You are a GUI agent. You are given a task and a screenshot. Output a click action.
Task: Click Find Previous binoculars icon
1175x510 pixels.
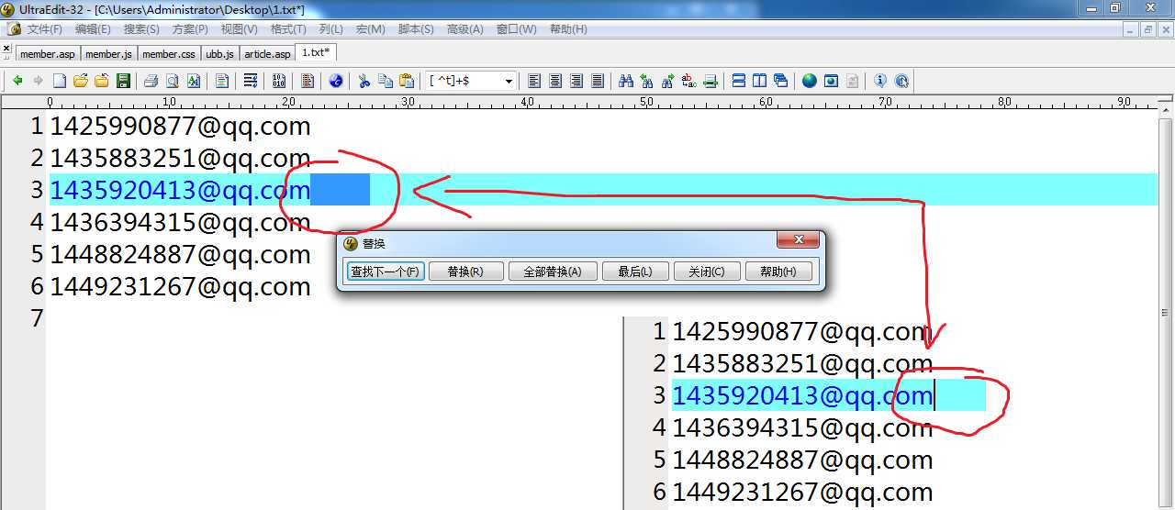(647, 81)
